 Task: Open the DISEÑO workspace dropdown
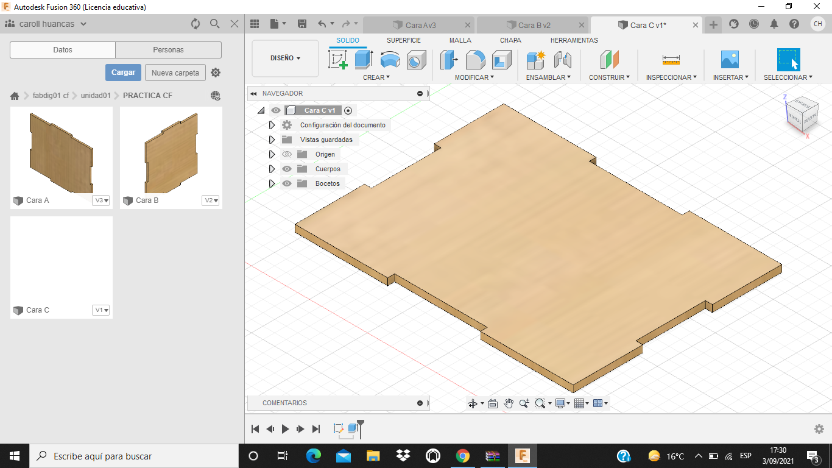(285, 58)
